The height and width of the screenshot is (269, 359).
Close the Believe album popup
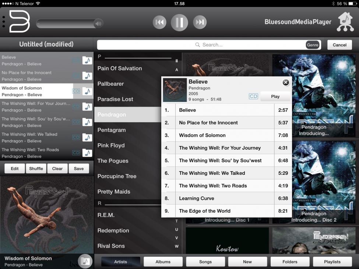286,82
